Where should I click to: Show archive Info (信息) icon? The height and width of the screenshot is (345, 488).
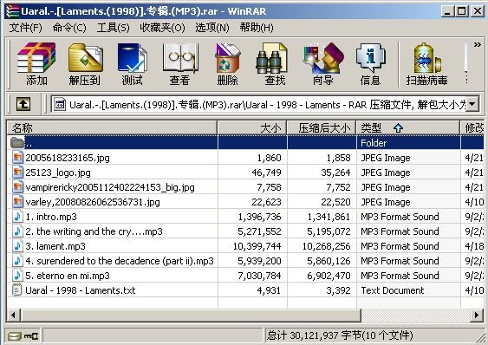[x=370, y=58]
